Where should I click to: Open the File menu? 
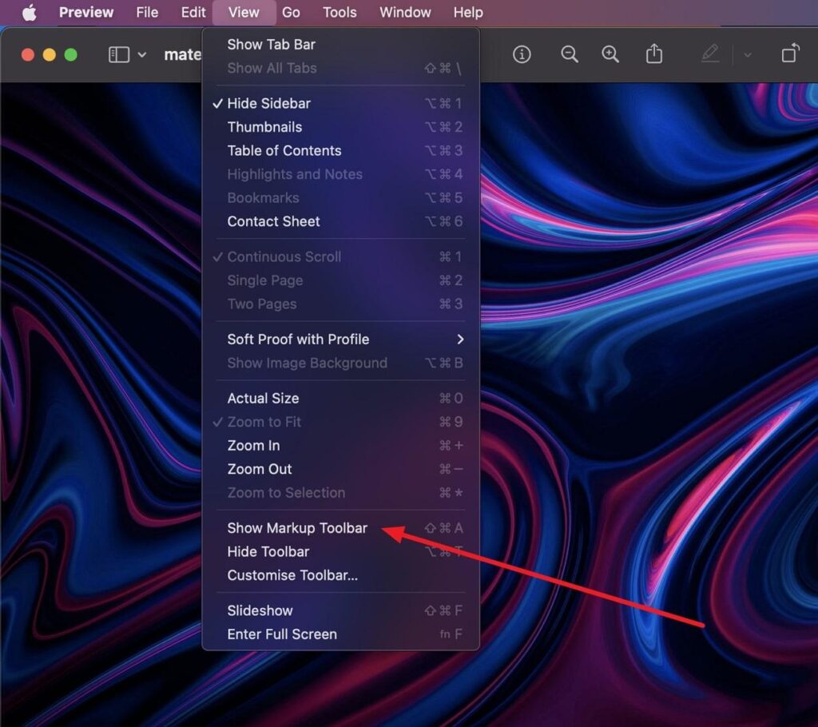[147, 13]
